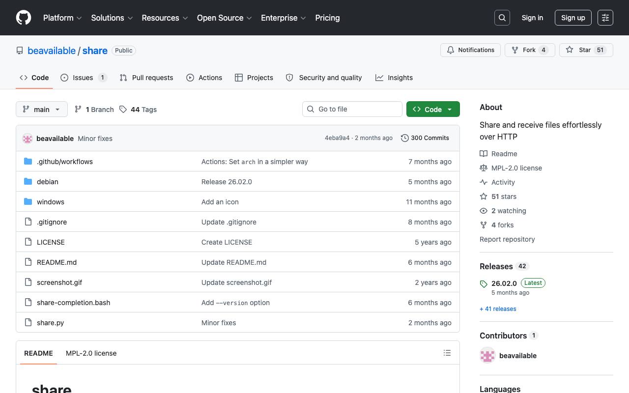The image size is (629, 393).
Task: Open commit hash 4eba9a4
Action: (x=337, y=138)
